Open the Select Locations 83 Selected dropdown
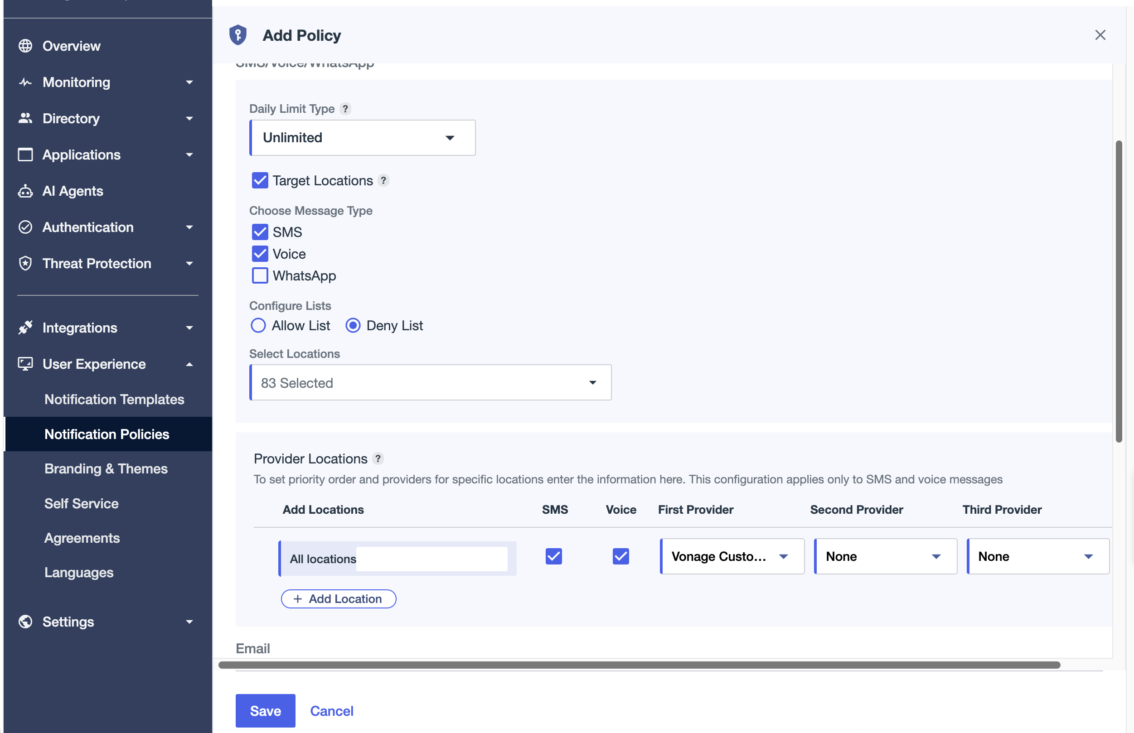1134x733 pixels. (x=431, y=383)
